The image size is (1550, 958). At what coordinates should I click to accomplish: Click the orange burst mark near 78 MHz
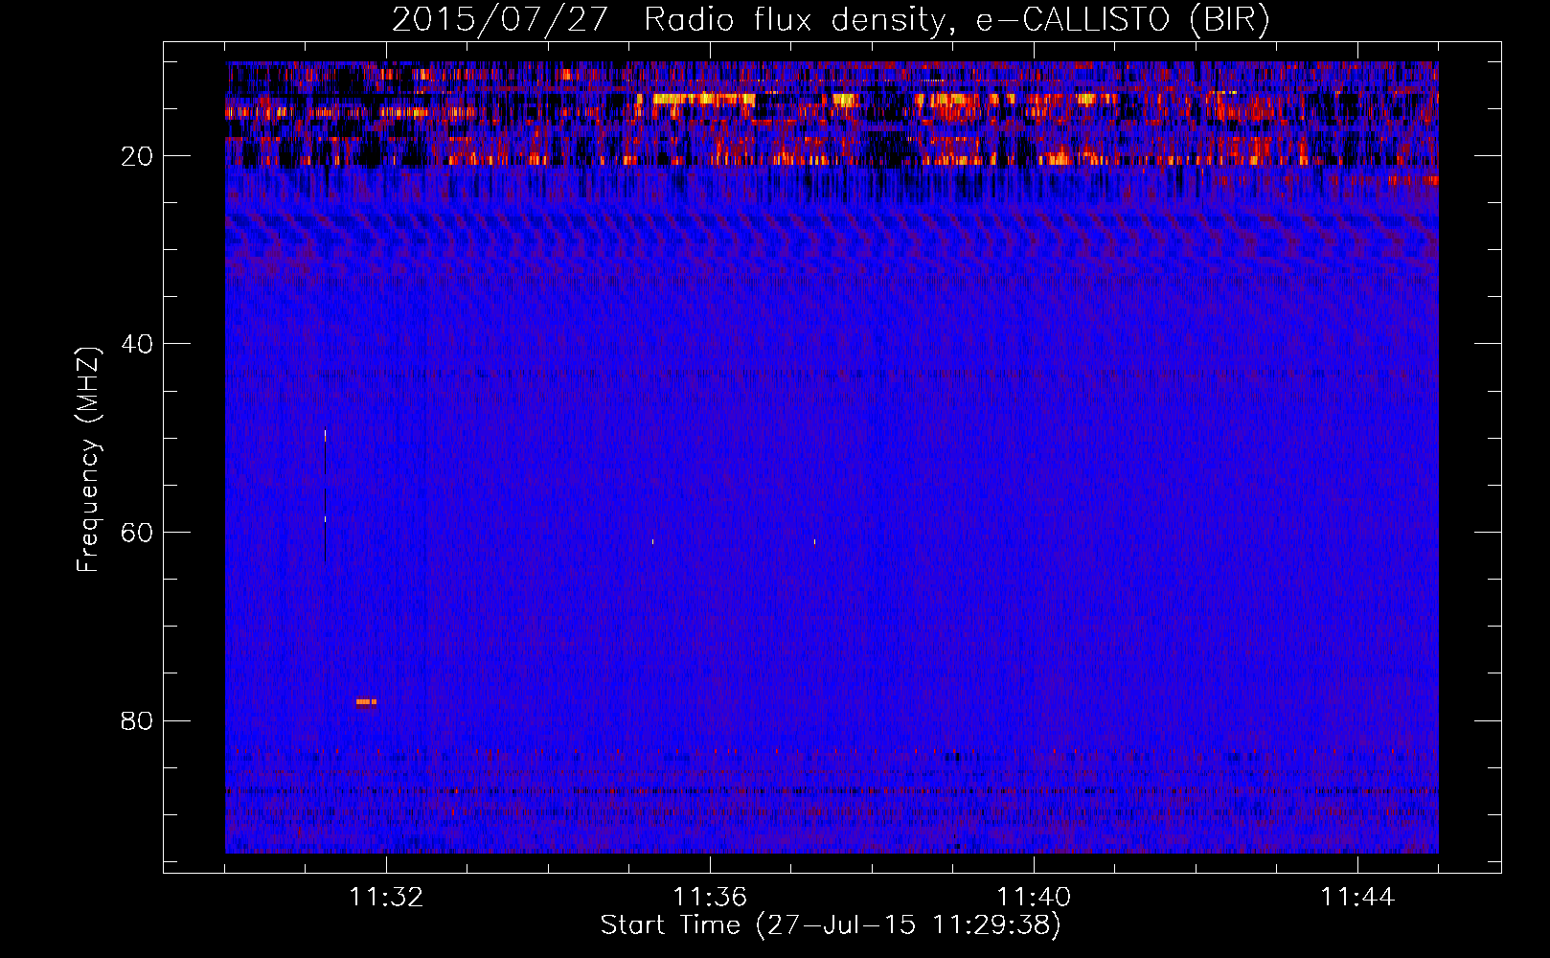[x=366, y=702]
